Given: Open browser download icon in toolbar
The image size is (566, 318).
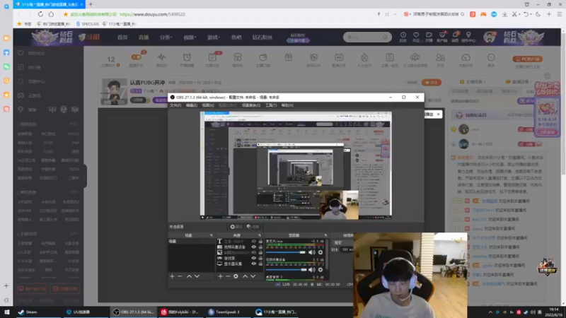Looking at the screenshot, I should [504, 14].
